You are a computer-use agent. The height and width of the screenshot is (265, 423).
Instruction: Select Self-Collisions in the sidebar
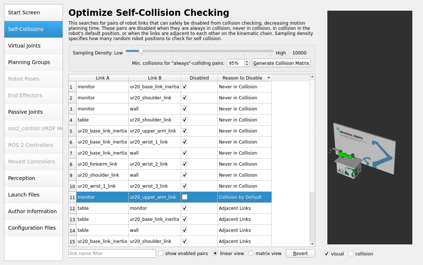tap(33, 29)
